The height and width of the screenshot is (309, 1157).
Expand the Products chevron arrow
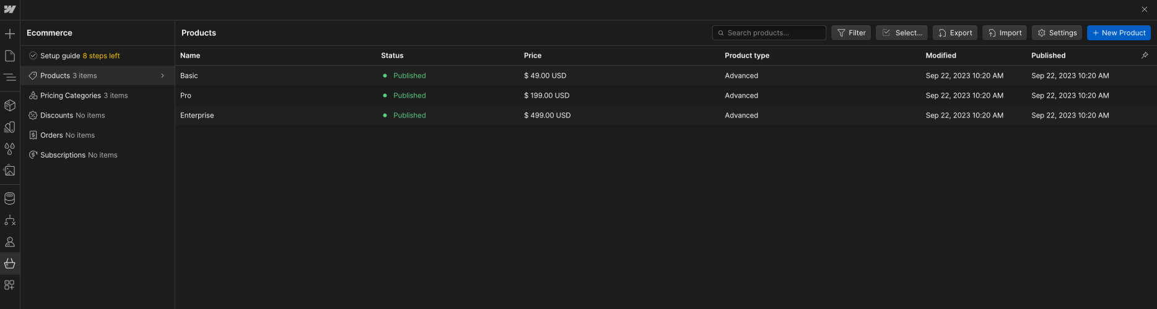click(x=163, y=75)
